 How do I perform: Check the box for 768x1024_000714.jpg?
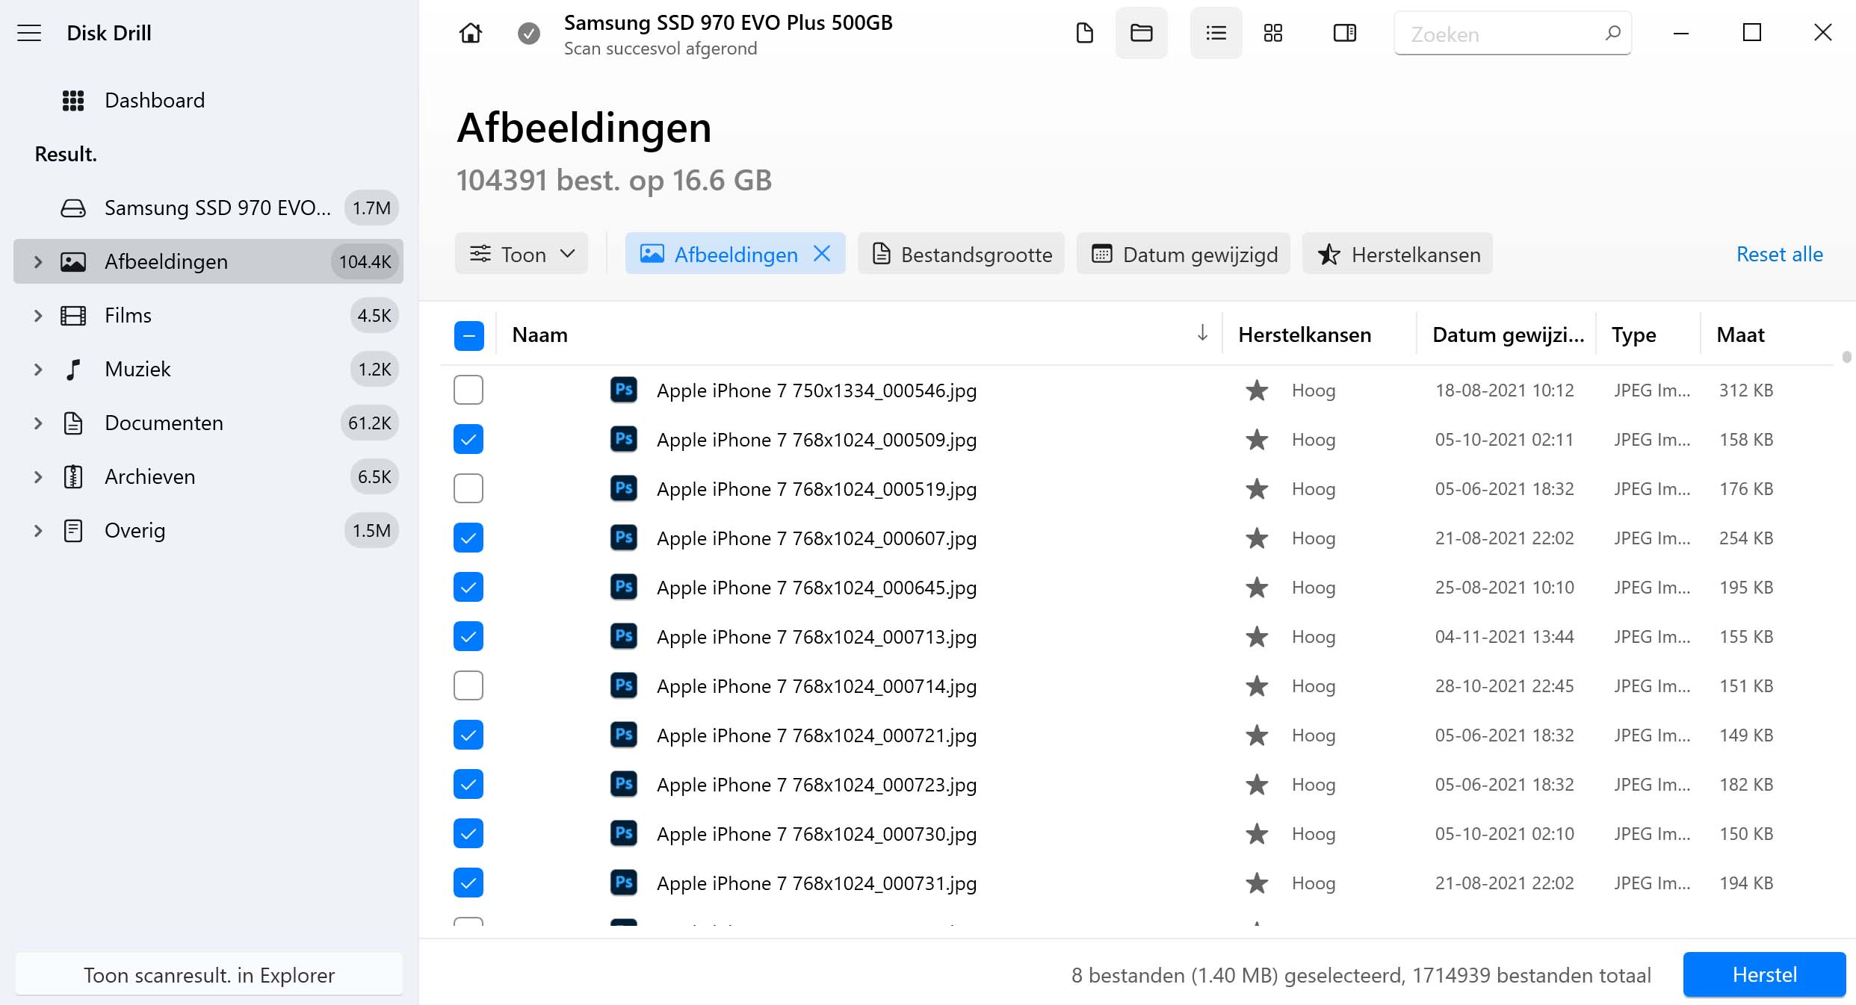(x=468, y=685)
